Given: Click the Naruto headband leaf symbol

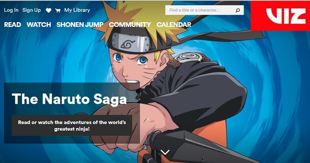Looking at the screenshot, I should point(128,44).
